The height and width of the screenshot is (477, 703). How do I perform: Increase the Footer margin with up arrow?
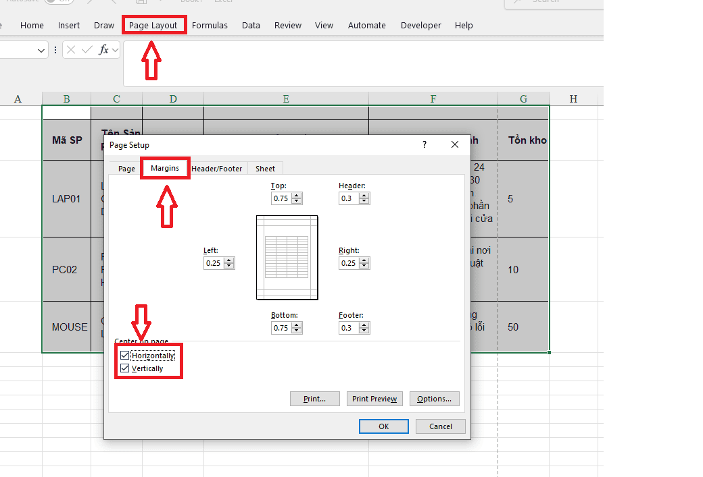point(364,325)
